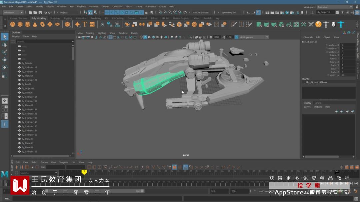The height and width of the screenshot is (202, 360).
Task: Create a polygon cube from the shelf
Action: [20, 24]
